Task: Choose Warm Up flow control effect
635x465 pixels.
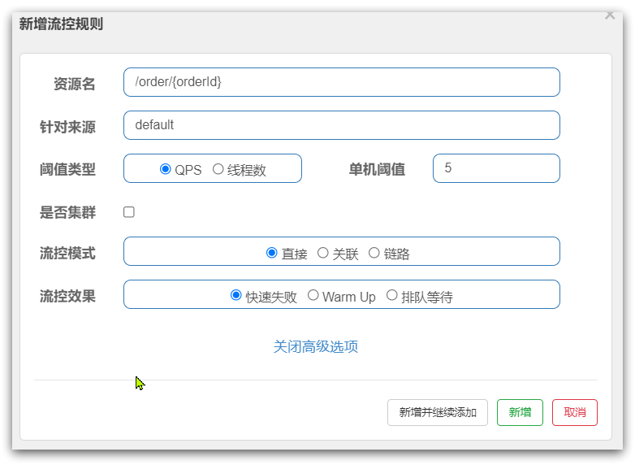Action: (x=313, y=295)
